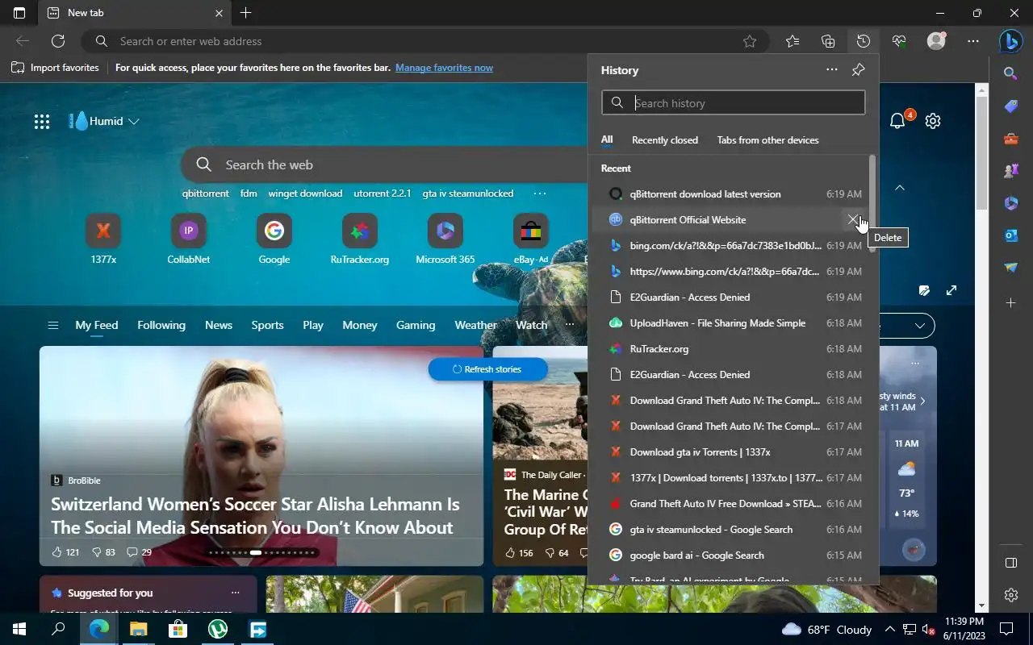Open Microsoft Store on taskbar
Image resolution: width=1033 pixels, height=645 pixels.
point(178,629)
